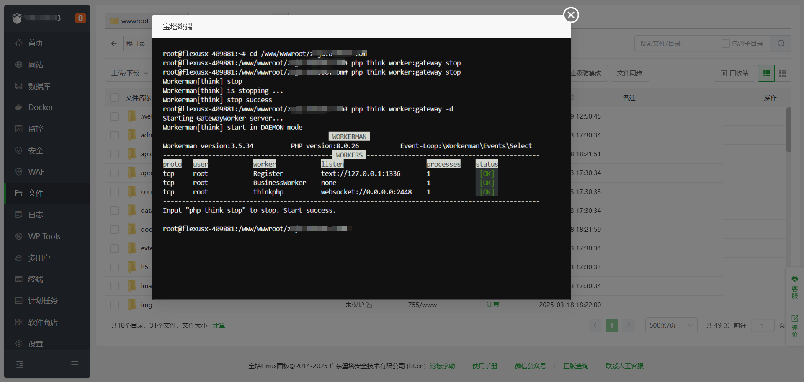
Task: Switch to list view layout
Action: [x=766, y=73]
